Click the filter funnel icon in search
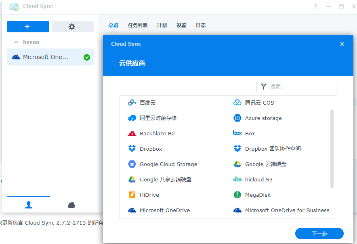The width and height of the screenshot is (357, 244). coord(263,86)
